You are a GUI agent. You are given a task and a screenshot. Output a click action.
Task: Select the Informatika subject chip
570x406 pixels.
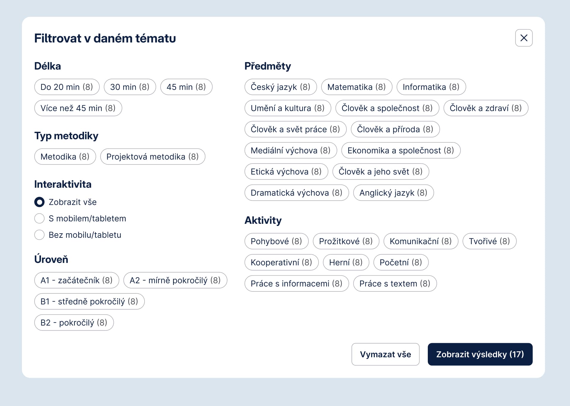pyautogui.click(x=431, y=87)
